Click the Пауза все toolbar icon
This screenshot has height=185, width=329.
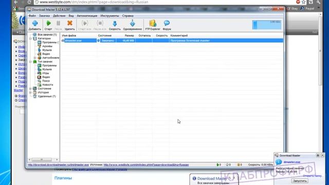[100, 25]
